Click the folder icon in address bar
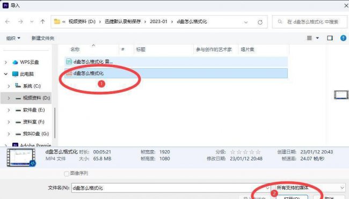The height and width of the screenshot is (199, 349). (57, 21)
